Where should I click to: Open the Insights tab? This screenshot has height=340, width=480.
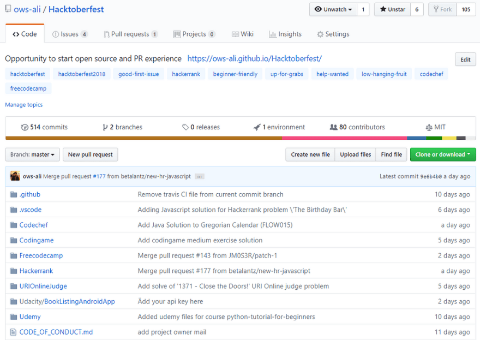pyautogui.click(x=285, y=34)
